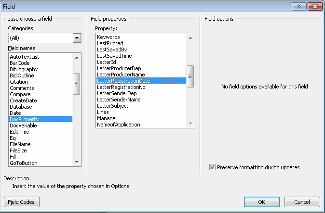Click the (All) categories combo box
Image resolution: width=325 pixels, height=213 pixels.
(44, 38)
